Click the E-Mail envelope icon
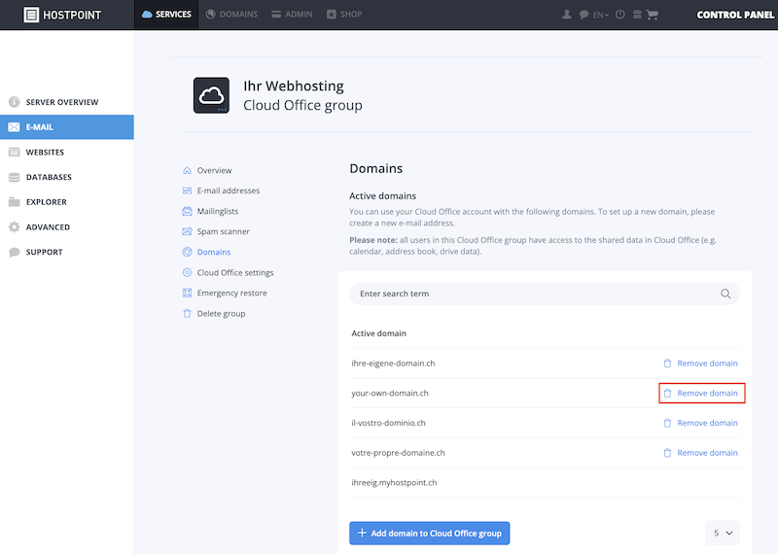 coord(14,127)
